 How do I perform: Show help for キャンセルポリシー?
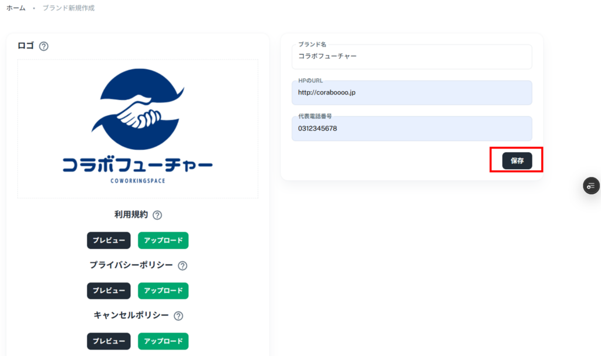[178, 316]
